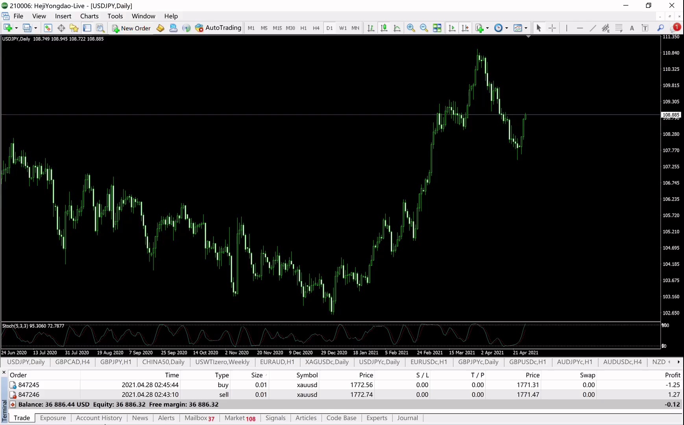Draw a horizontal line tool

click(x=580, y=28)
